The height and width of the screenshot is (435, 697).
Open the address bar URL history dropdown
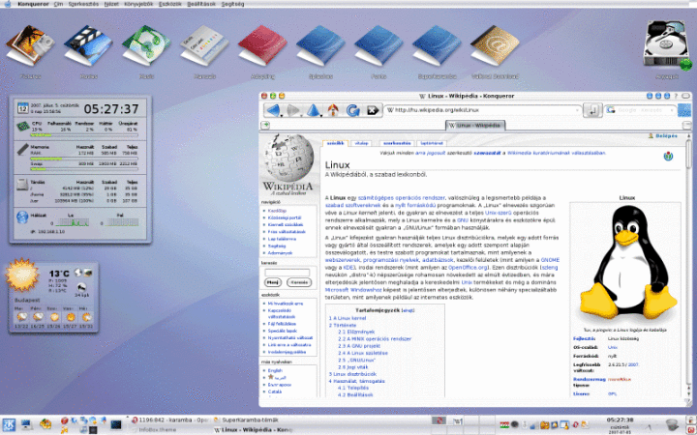[577, 110]
